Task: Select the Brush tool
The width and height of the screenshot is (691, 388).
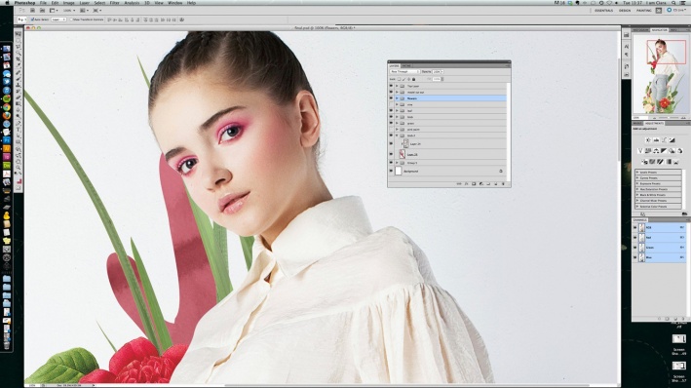Action: tap(19, 79)
